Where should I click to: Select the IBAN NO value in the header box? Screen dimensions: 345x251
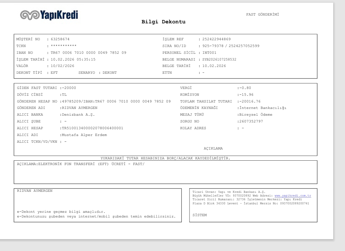click(x=89, y=53)
